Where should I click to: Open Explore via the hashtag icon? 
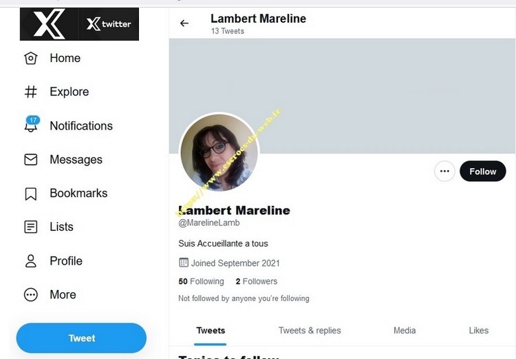pyautogui.click(x=30, y=92)
